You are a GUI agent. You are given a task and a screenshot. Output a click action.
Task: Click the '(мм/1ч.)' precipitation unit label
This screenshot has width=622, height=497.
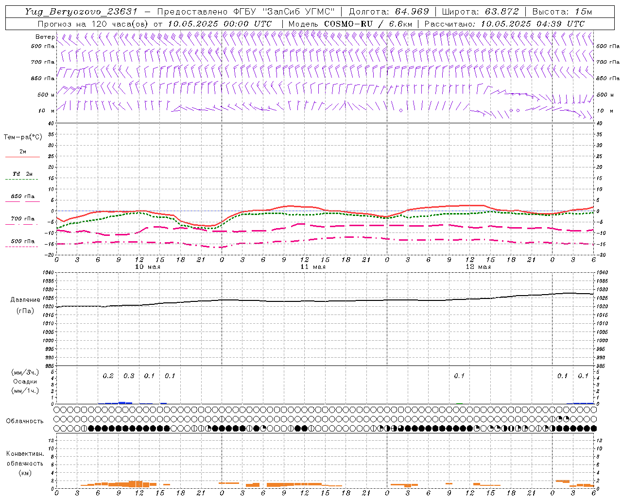[25, 391]
